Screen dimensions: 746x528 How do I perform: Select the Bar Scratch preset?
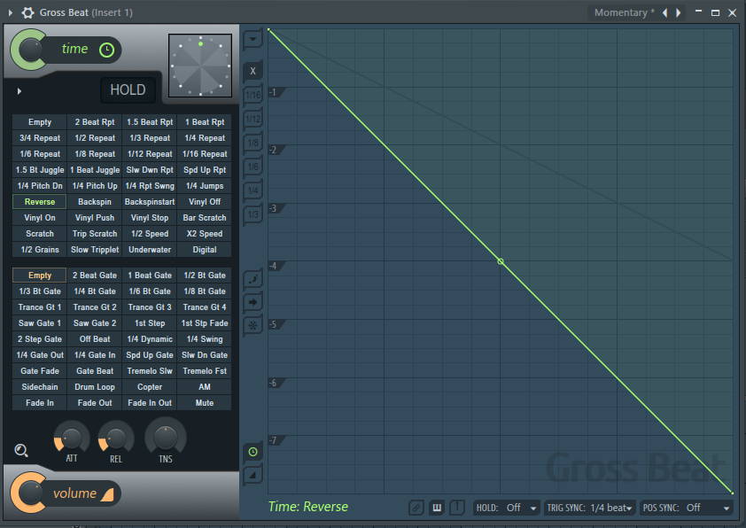click(x=205, y=218)
